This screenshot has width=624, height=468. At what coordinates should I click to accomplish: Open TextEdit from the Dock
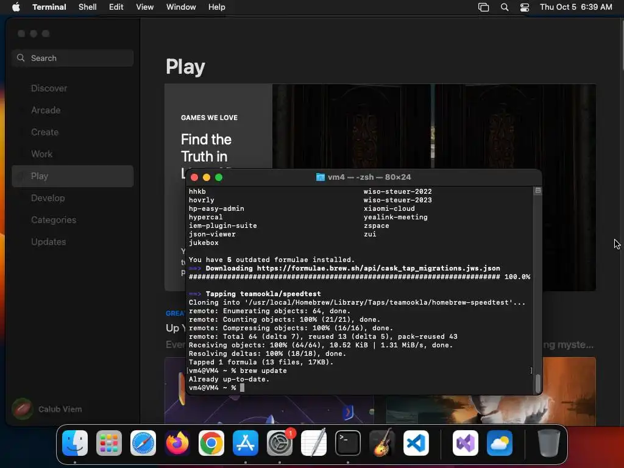[x=314, y=443]
